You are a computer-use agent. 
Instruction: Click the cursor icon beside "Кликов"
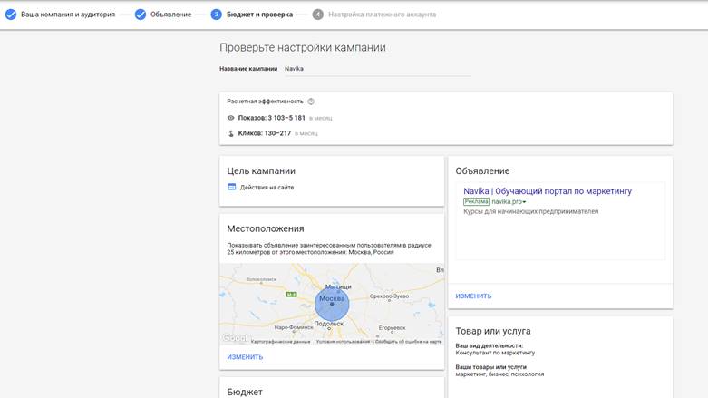point(231,133)
